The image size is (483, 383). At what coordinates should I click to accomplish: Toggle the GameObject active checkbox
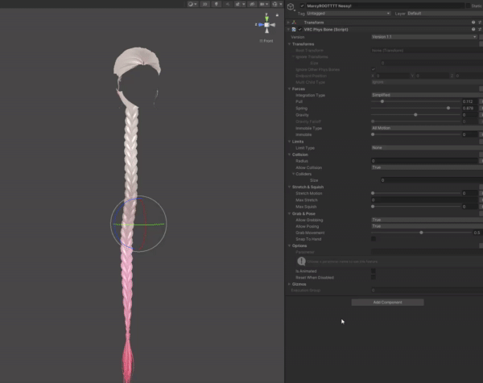[x=302, y=6]
